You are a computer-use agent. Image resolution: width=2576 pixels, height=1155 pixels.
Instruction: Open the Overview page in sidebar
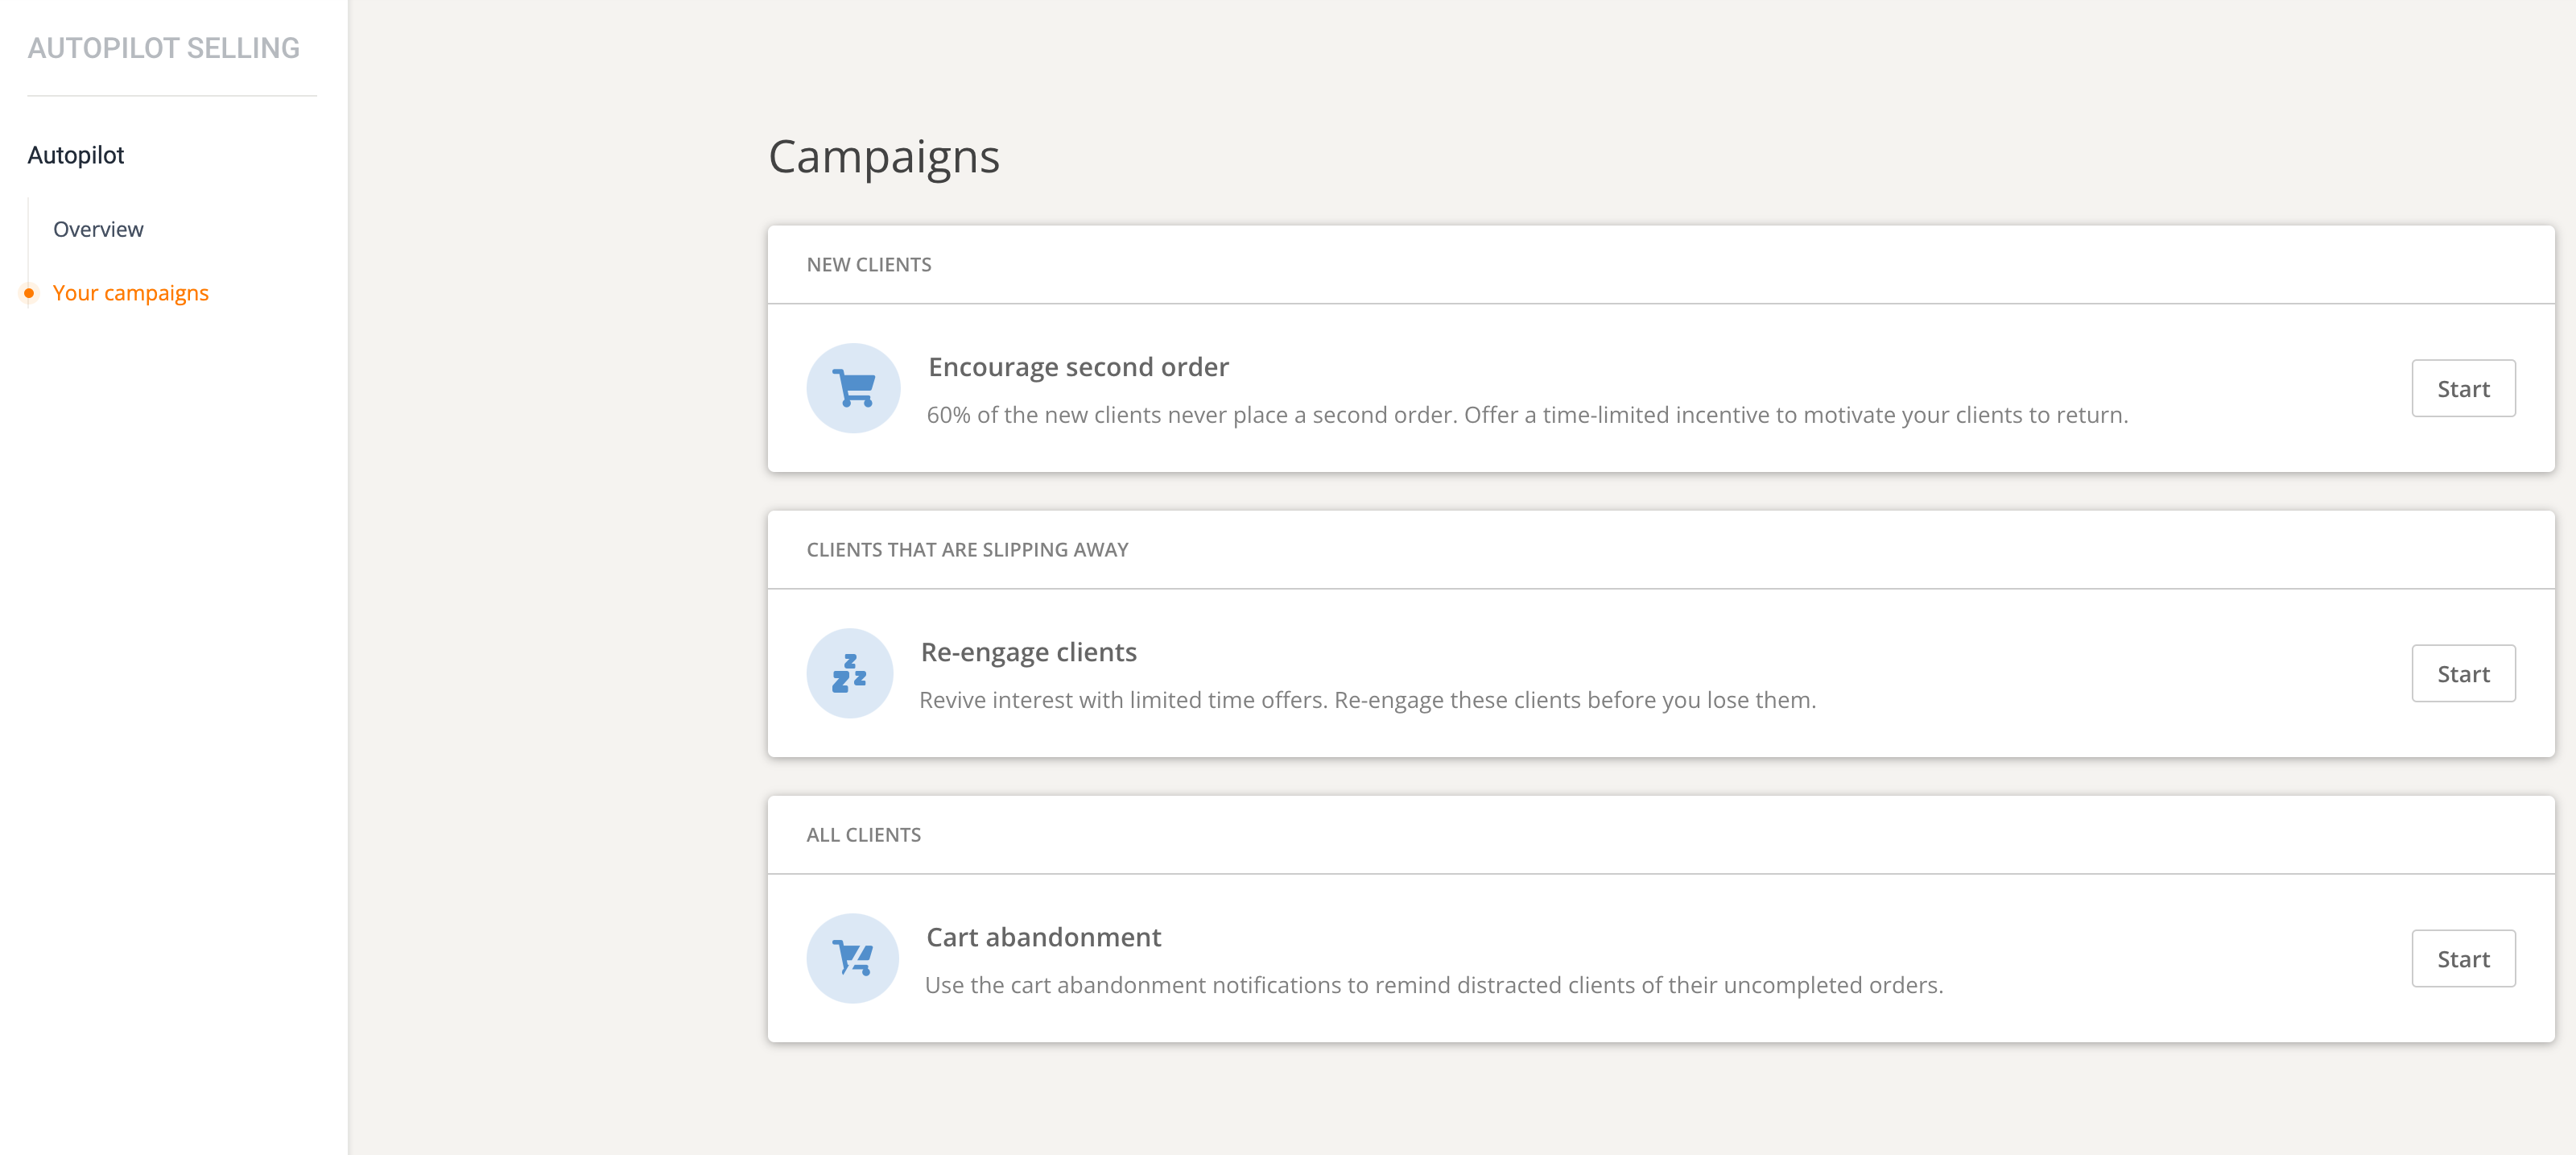(98, 230)
